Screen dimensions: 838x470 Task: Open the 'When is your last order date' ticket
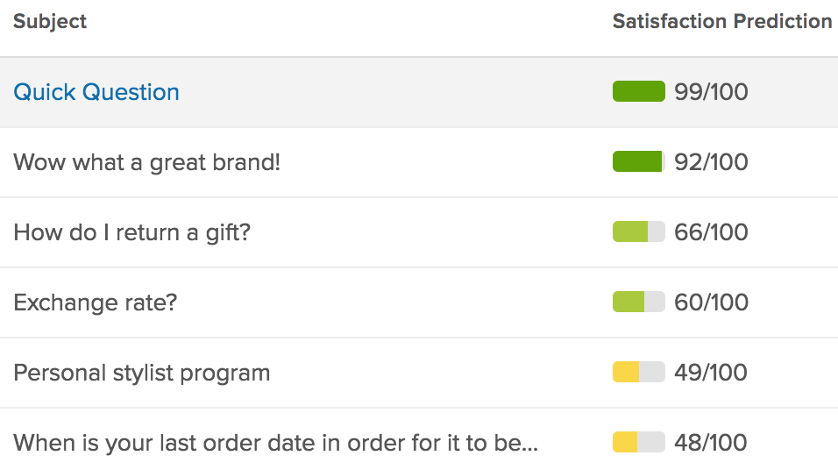(275, 443)
